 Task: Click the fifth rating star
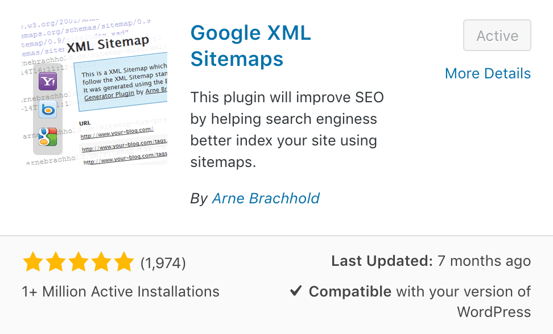click(124, 261)
